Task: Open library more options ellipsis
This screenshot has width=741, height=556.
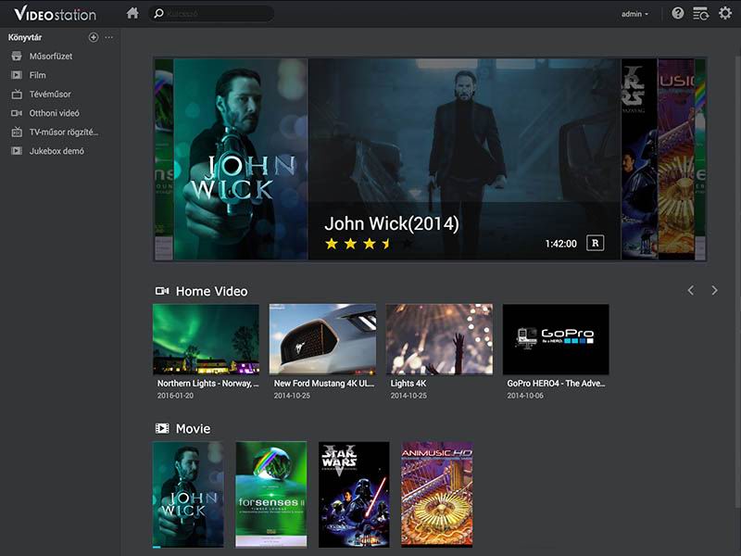Action: [x=109, y=37]
